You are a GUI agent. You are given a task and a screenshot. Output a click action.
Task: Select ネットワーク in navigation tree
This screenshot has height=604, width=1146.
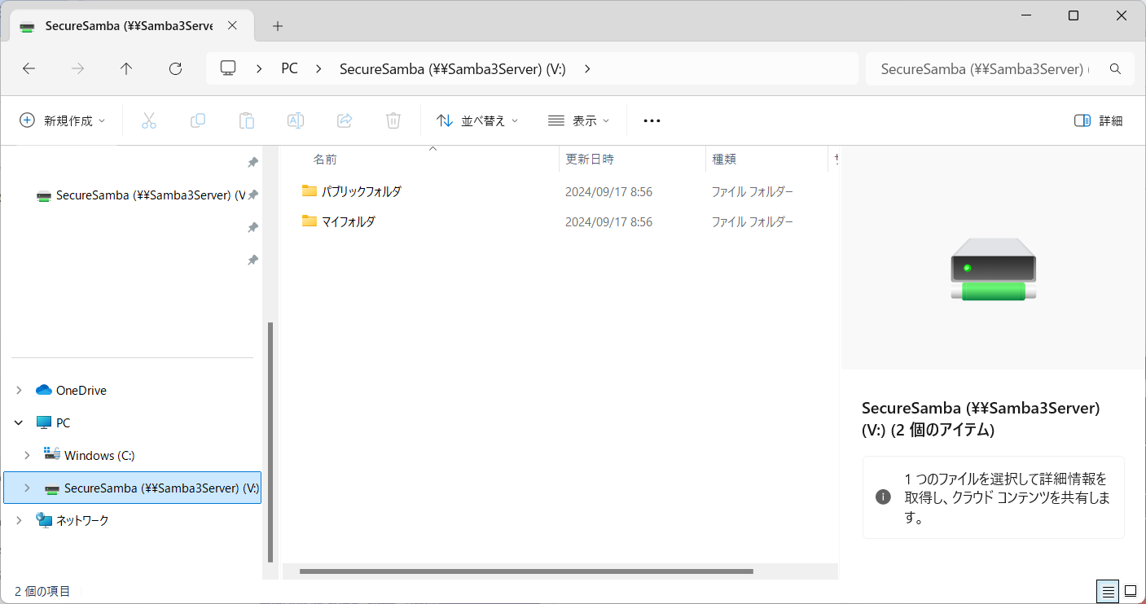click(x=82, y=519)
